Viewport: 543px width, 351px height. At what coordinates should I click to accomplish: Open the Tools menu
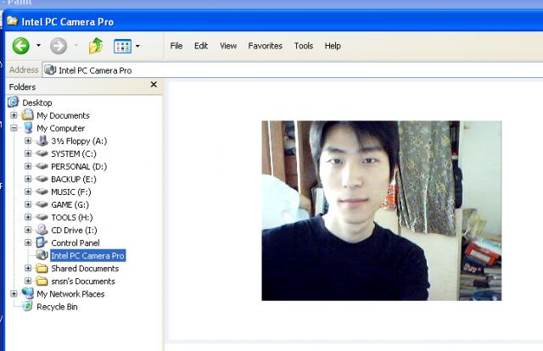[304, 46]
